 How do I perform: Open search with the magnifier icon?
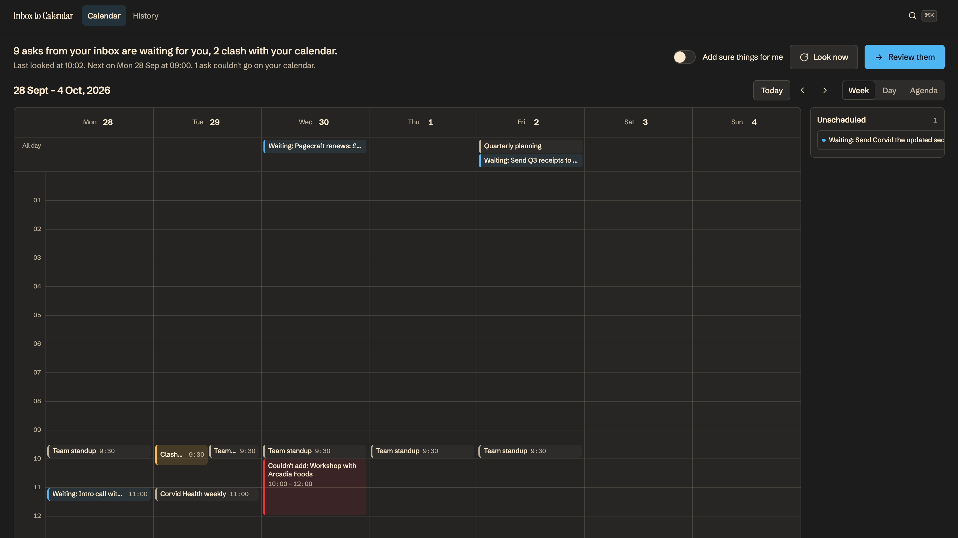[912, 16]
